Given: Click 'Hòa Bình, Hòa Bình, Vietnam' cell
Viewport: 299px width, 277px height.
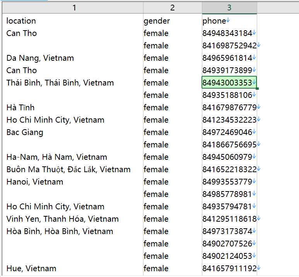Looking at the screenshot, I should pos(73,231).
